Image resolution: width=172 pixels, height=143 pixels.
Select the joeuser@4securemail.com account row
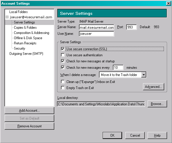click(x=31, y=17)
